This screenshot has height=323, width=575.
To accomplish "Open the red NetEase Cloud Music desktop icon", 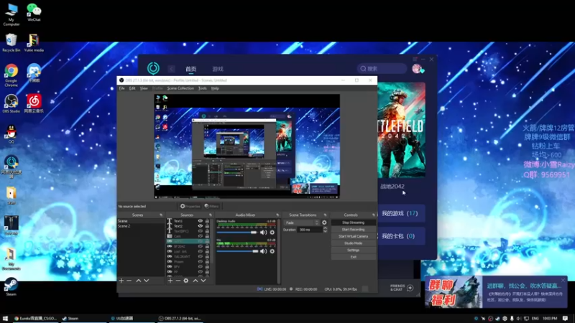I will click(34, 103).
